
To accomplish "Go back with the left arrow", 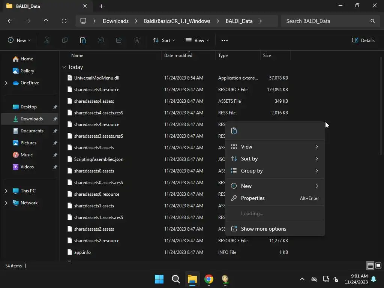I will 10,21.
